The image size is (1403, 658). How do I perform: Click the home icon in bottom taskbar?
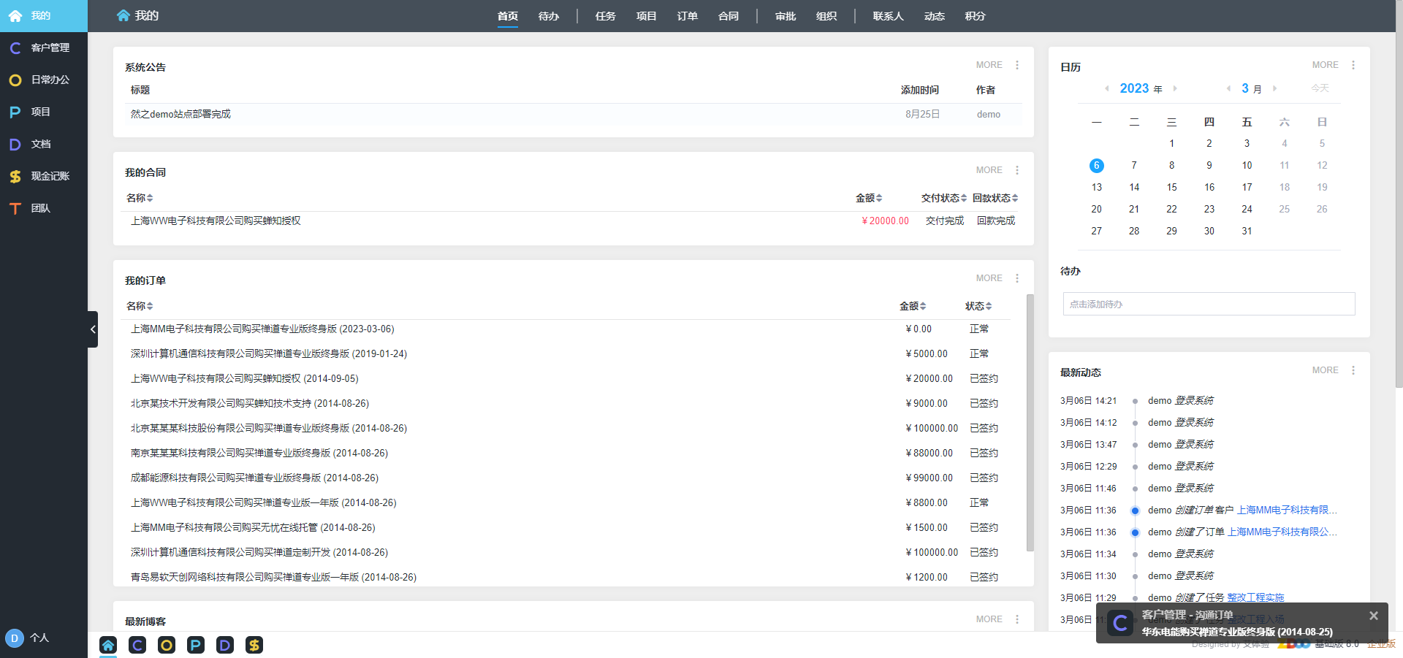pos(108,645)
